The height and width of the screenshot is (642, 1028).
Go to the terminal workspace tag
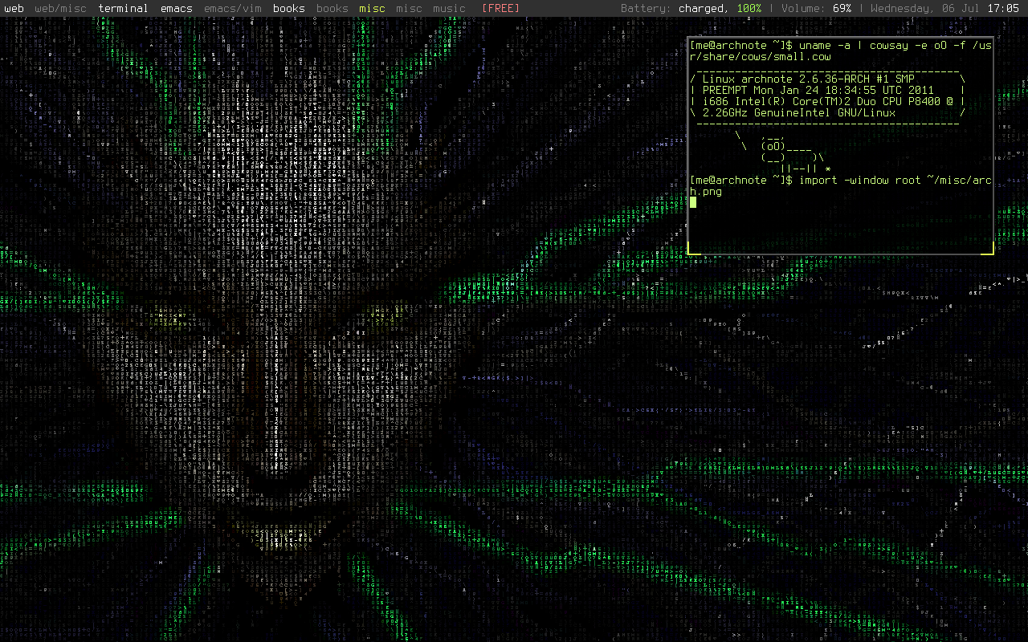124,9
